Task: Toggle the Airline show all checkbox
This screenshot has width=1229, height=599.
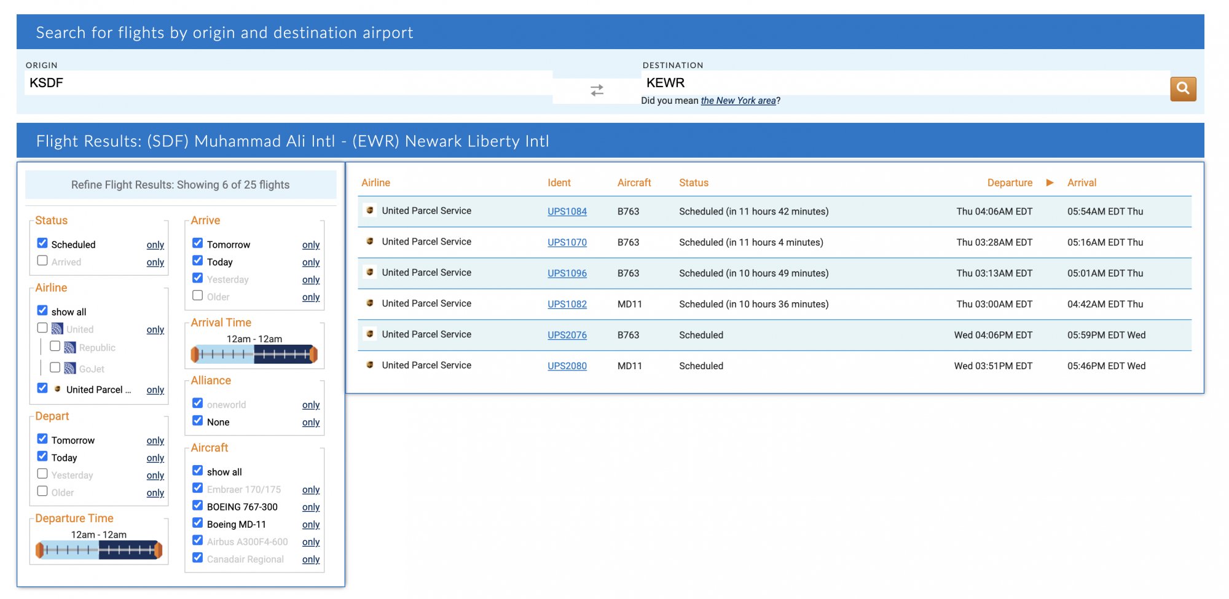Action: (x=42, y=310)
